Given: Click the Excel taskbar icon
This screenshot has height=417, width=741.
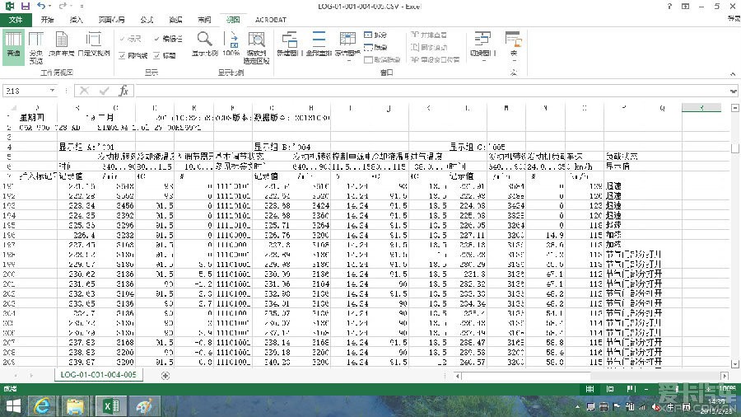Looking at the screenshot, I should (x=111, y=406).
